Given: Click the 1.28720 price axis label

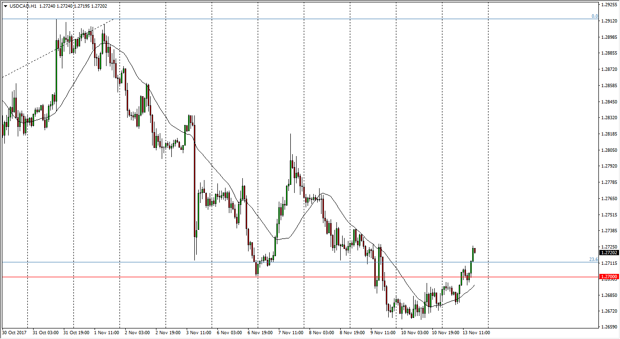Looking at the screenshot, I should point(609,69).
